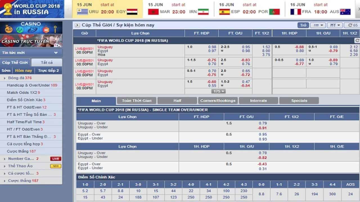Open the red LIVE badge on Number Game
The width and height of the screenshot is (360, 202).
(x=56, y=159)
